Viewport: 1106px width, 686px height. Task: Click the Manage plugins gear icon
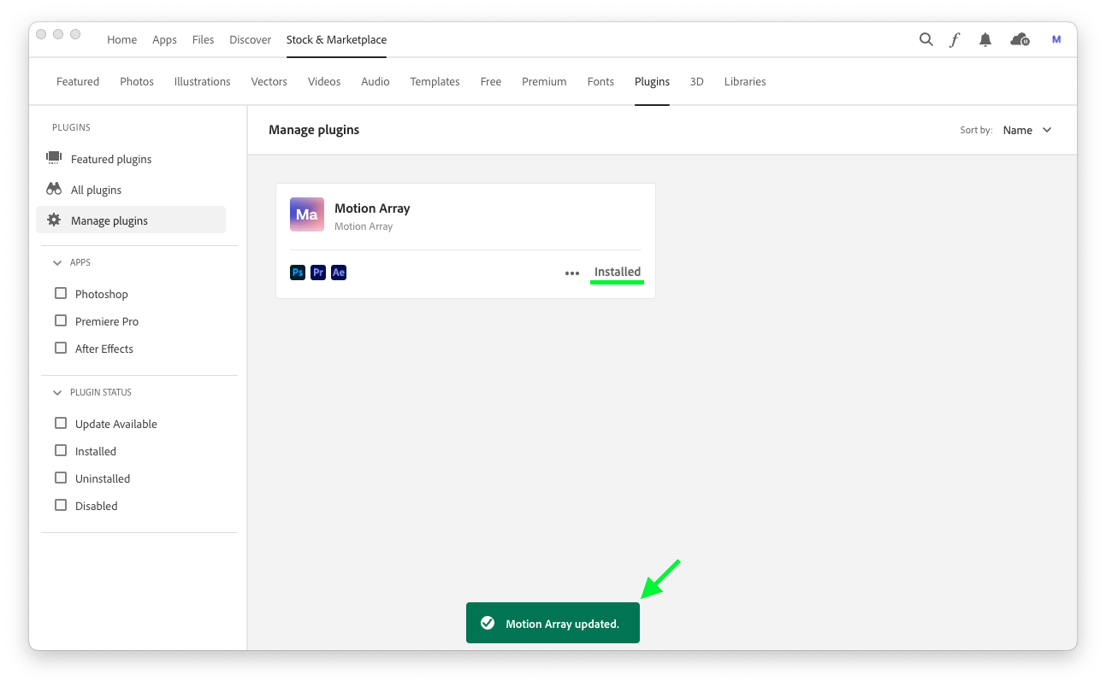(x=54, y=220)
